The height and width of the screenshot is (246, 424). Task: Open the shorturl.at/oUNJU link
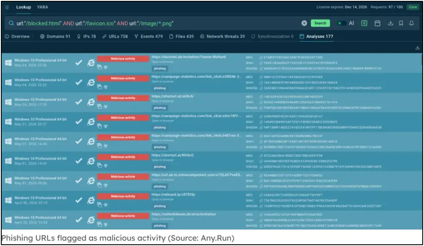173,97
